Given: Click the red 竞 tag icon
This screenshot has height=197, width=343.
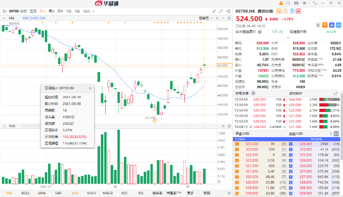Looking at the screenshot, I should (x=299, y=11).
